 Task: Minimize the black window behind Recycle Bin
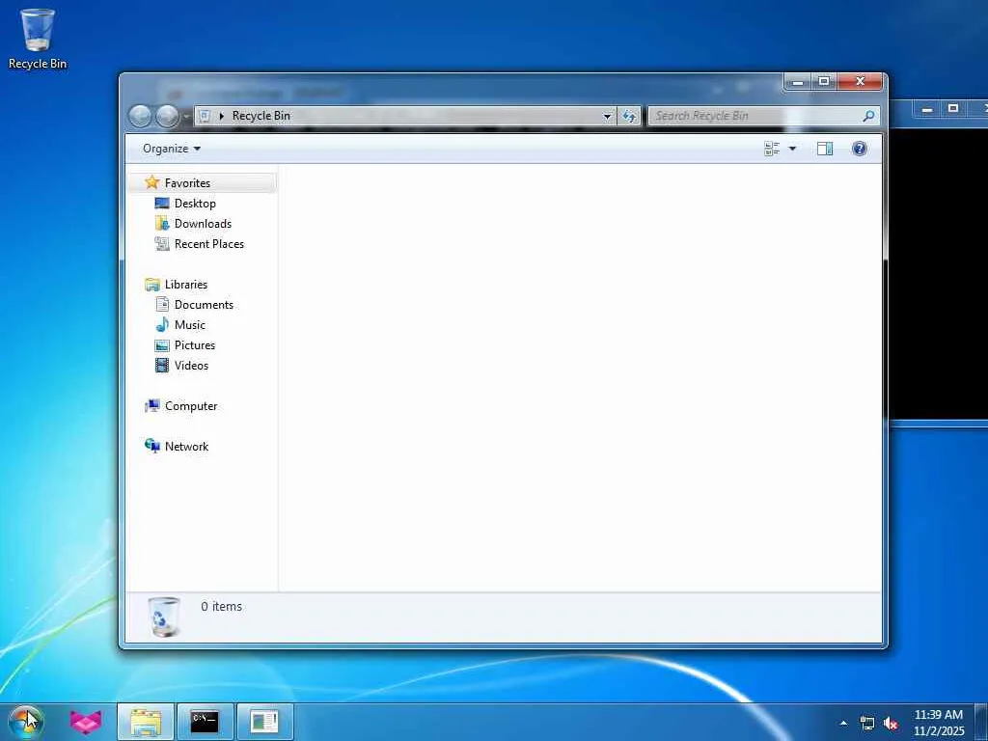tap(927, 109)
